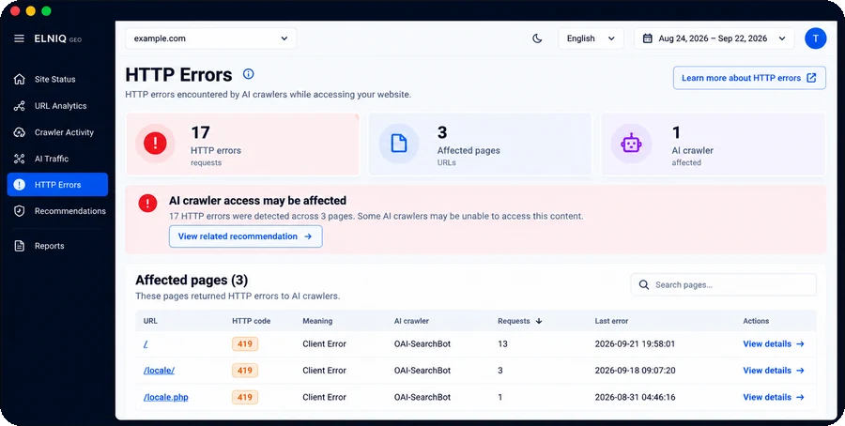
Task: Click timestamp 2026-09-18 09:07:20
Action: [x=635, y=371]
